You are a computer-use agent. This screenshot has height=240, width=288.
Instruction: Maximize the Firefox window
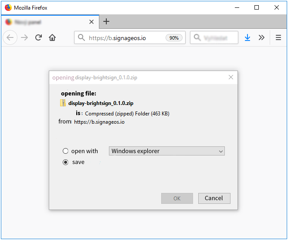257,7
